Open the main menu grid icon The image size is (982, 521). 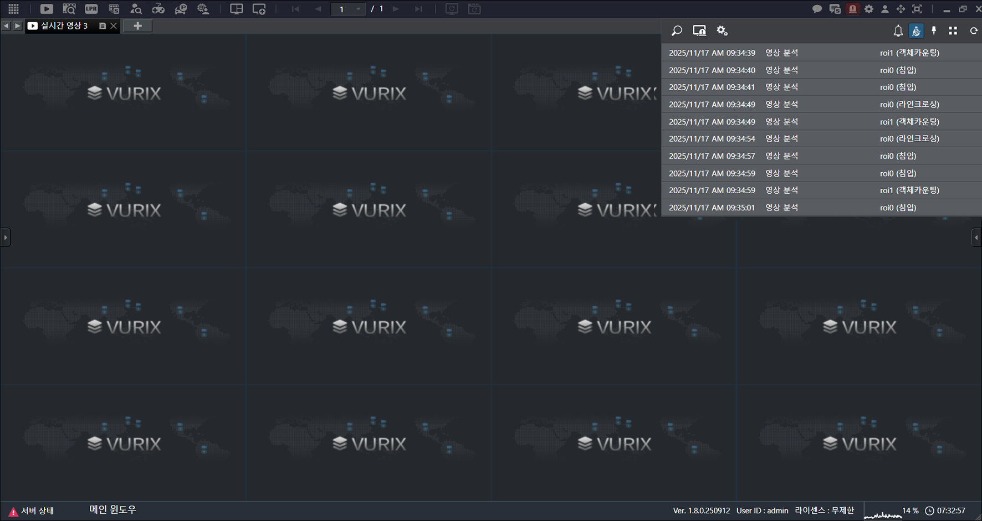[x=13, y=9]
